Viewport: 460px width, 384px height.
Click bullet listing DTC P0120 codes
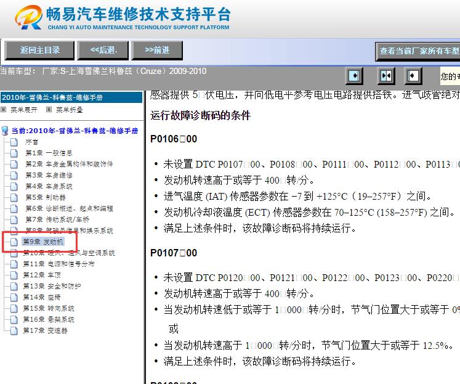coord(312,278)
